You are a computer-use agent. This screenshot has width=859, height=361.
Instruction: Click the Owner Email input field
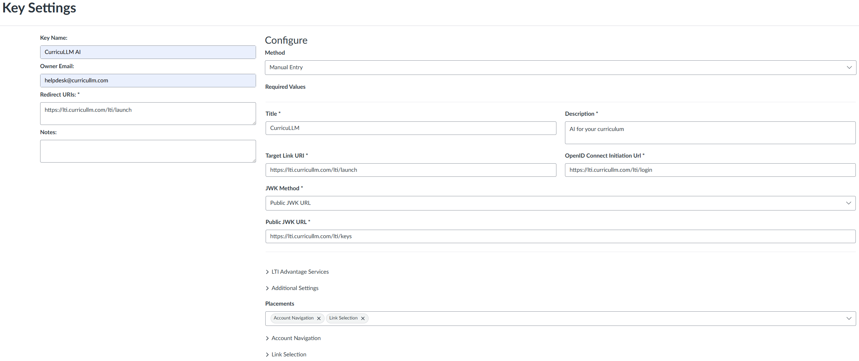tap(148, 80)
